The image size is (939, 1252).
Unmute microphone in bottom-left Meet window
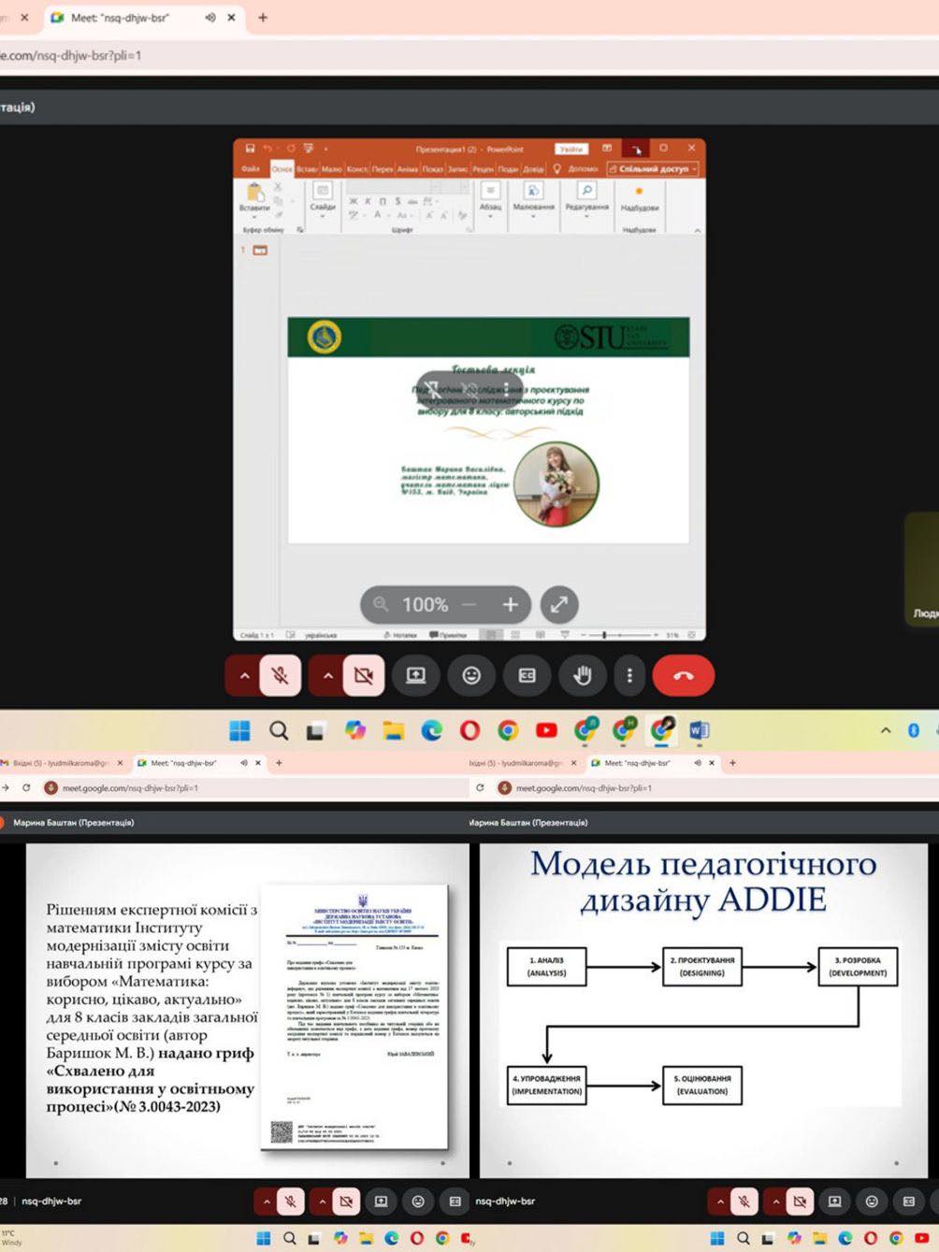[291, 1202]
